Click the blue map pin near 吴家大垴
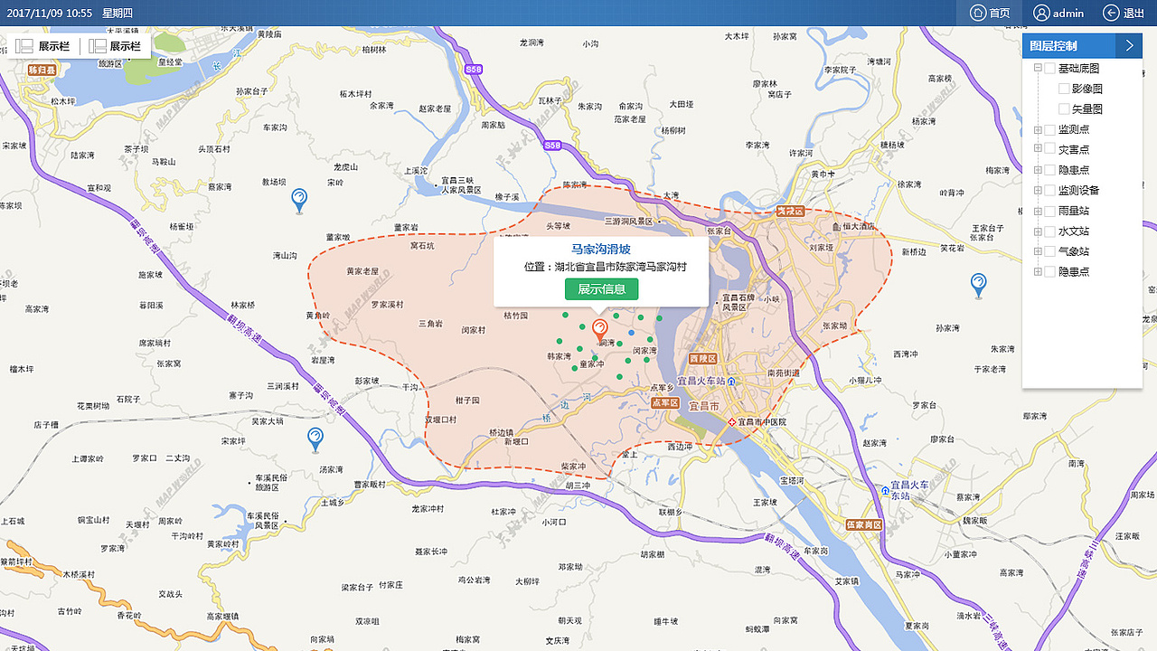 [315, 440]
